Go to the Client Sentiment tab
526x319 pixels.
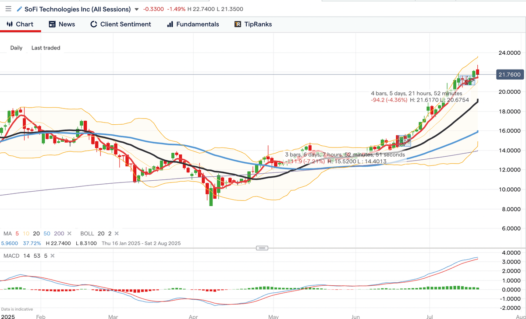click(x=121, y=24)
